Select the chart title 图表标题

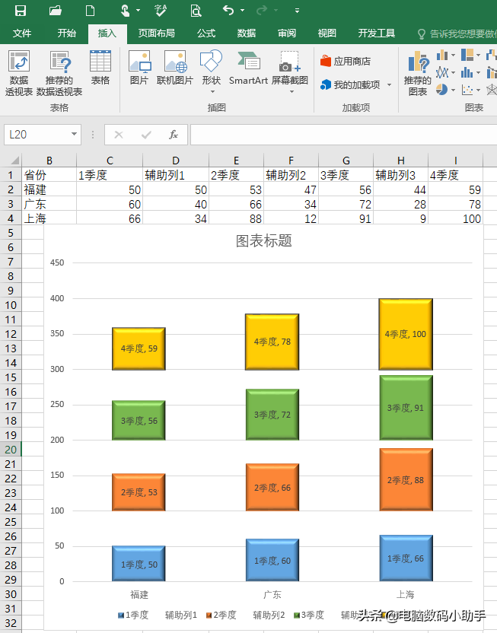click(263, 241)
